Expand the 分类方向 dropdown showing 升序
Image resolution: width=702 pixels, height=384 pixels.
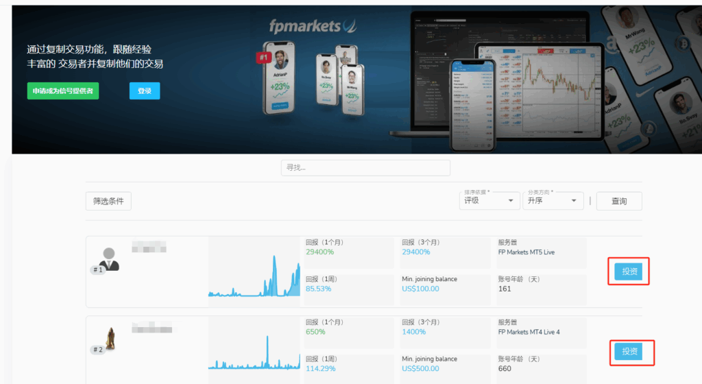coord(553,201)
